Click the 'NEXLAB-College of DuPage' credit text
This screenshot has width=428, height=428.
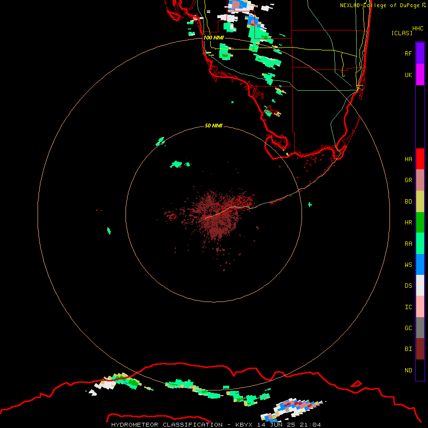click(380, 5)
